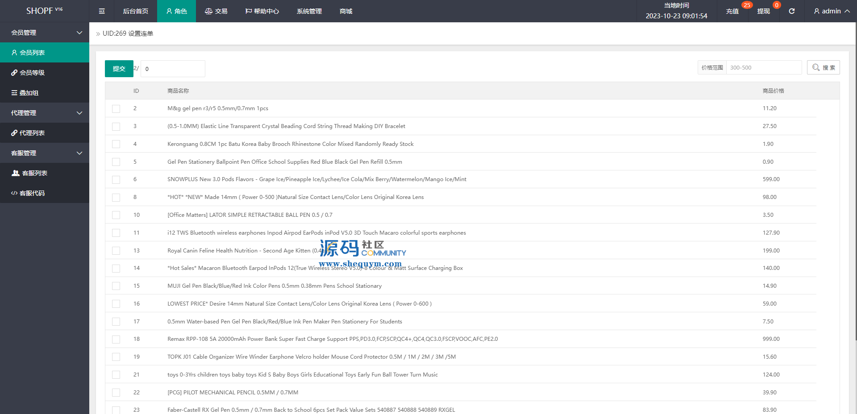Image resolution: width=857 pixels, height=414 pixels.
Task: Select 角色 tab in top bar
Action: click(176, 11)
